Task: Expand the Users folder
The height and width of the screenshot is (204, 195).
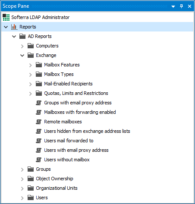Action: point(22,198)
